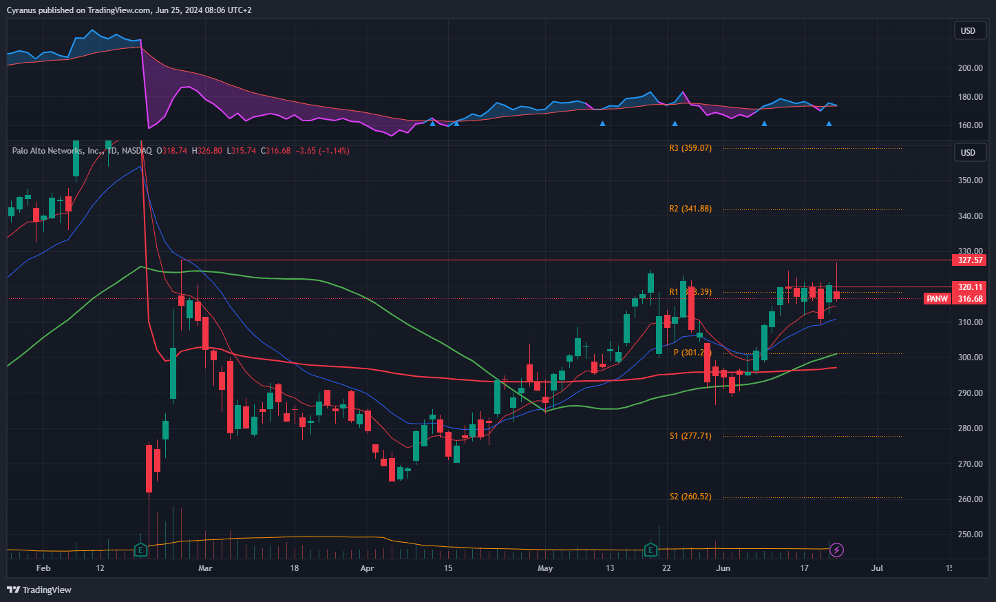Viewport: 996px width, 602px height.
Task: Click the high value H326.80
Action: click(207, 151)
